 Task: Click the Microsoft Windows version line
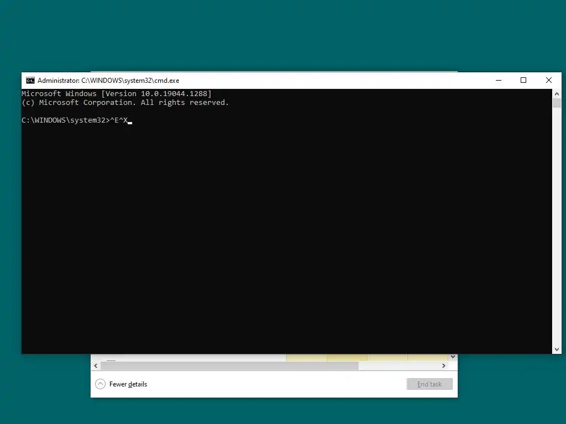pos(117,94)
